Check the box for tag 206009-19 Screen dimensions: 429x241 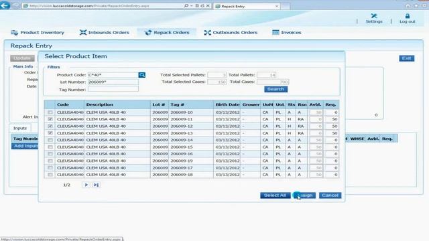point(50,161)
